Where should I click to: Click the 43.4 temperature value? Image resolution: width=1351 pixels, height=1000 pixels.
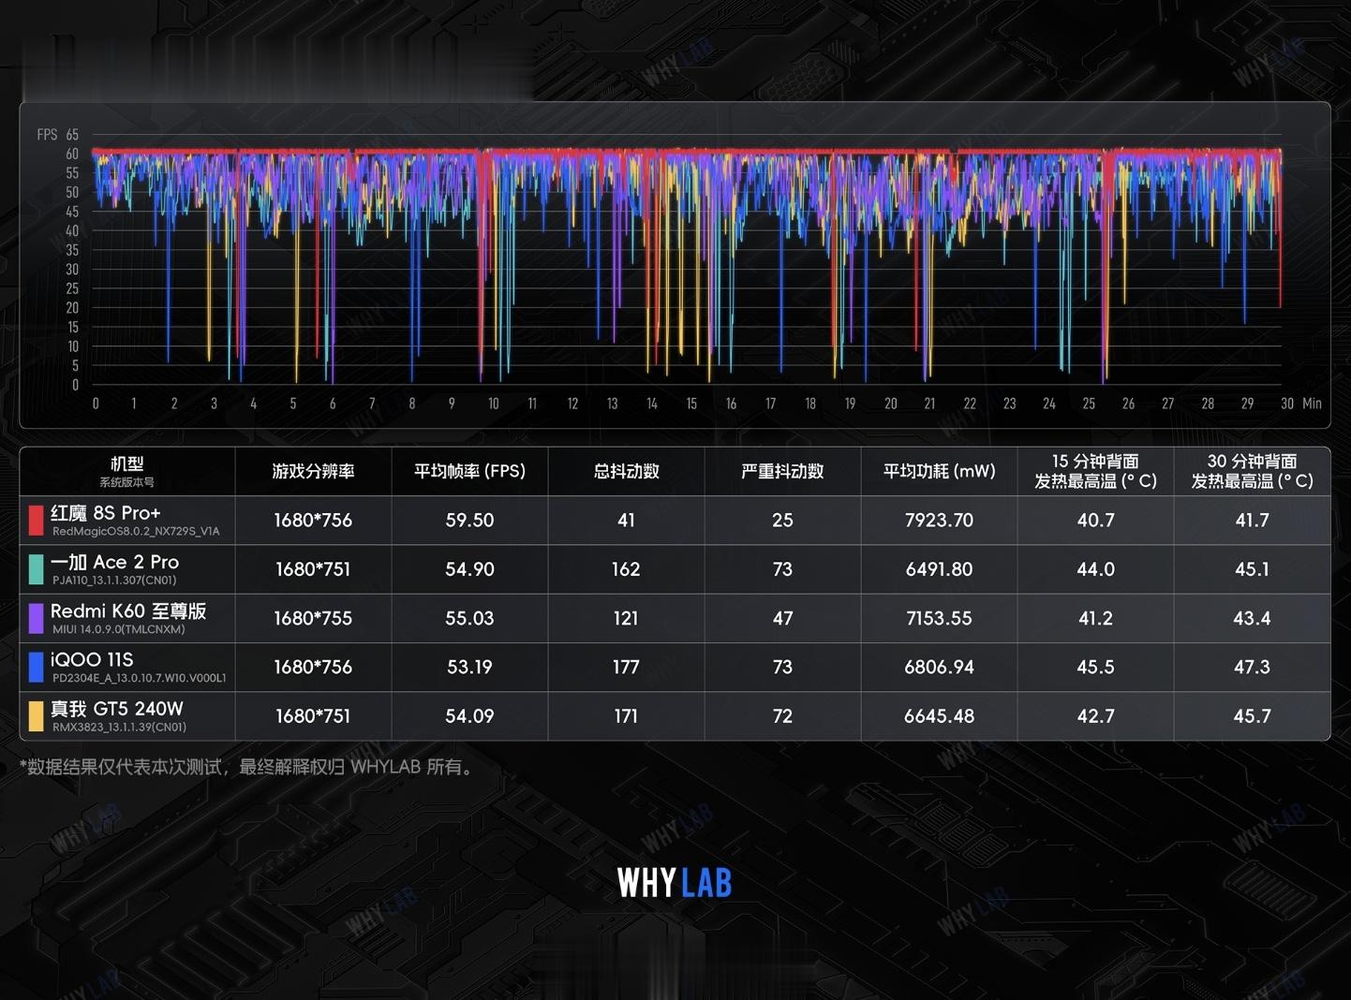click(x=1252, y=618)
